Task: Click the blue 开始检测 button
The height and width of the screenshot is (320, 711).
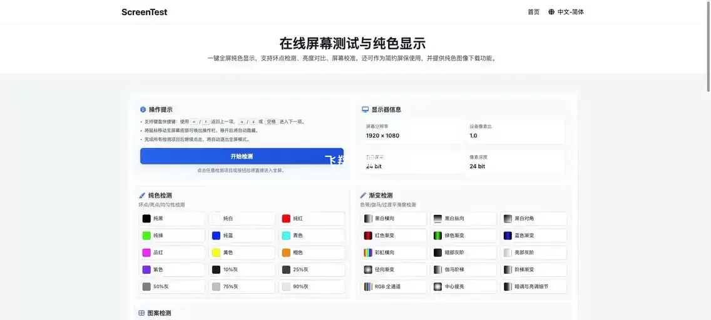Action: click(x=242, y=156)
